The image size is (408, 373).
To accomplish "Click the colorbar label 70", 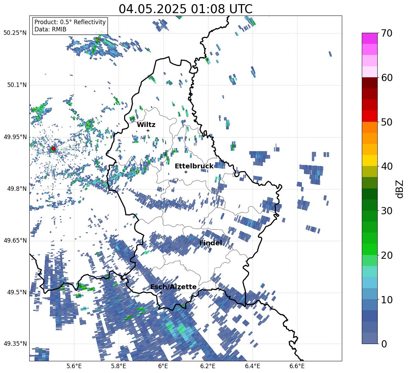I will coord(387,33).
